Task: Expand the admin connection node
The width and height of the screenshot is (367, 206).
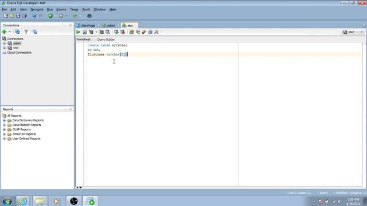Action: [4, 43]
